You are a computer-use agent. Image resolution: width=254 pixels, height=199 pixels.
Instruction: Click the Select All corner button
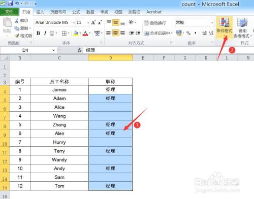point(5,58)
